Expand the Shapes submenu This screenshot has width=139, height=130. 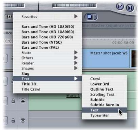(47, 68)
